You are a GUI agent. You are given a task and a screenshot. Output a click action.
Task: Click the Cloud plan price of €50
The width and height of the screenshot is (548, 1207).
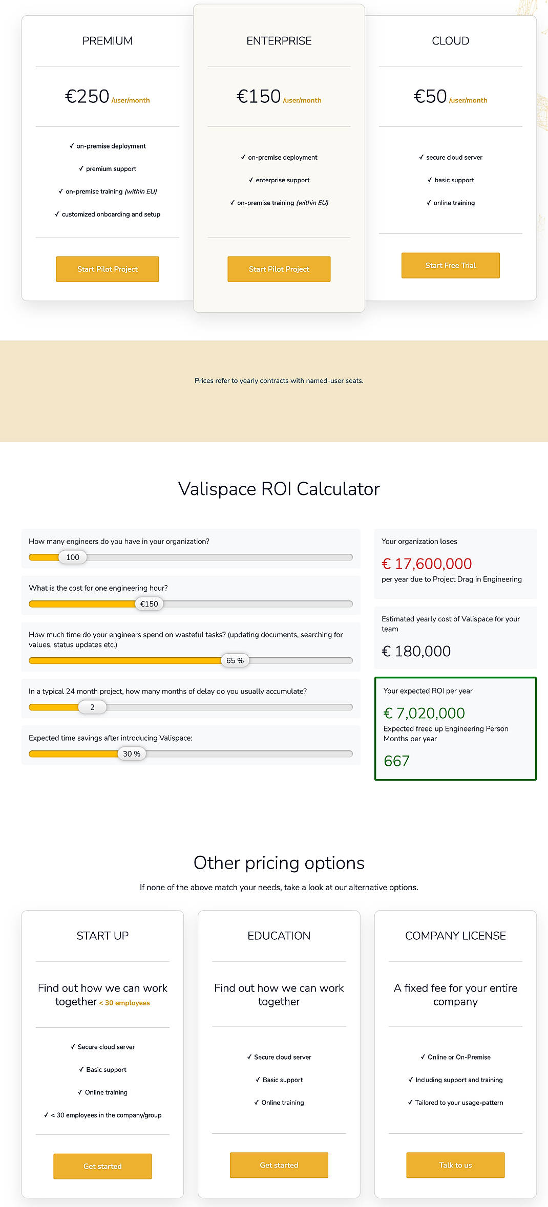point(430,96)
